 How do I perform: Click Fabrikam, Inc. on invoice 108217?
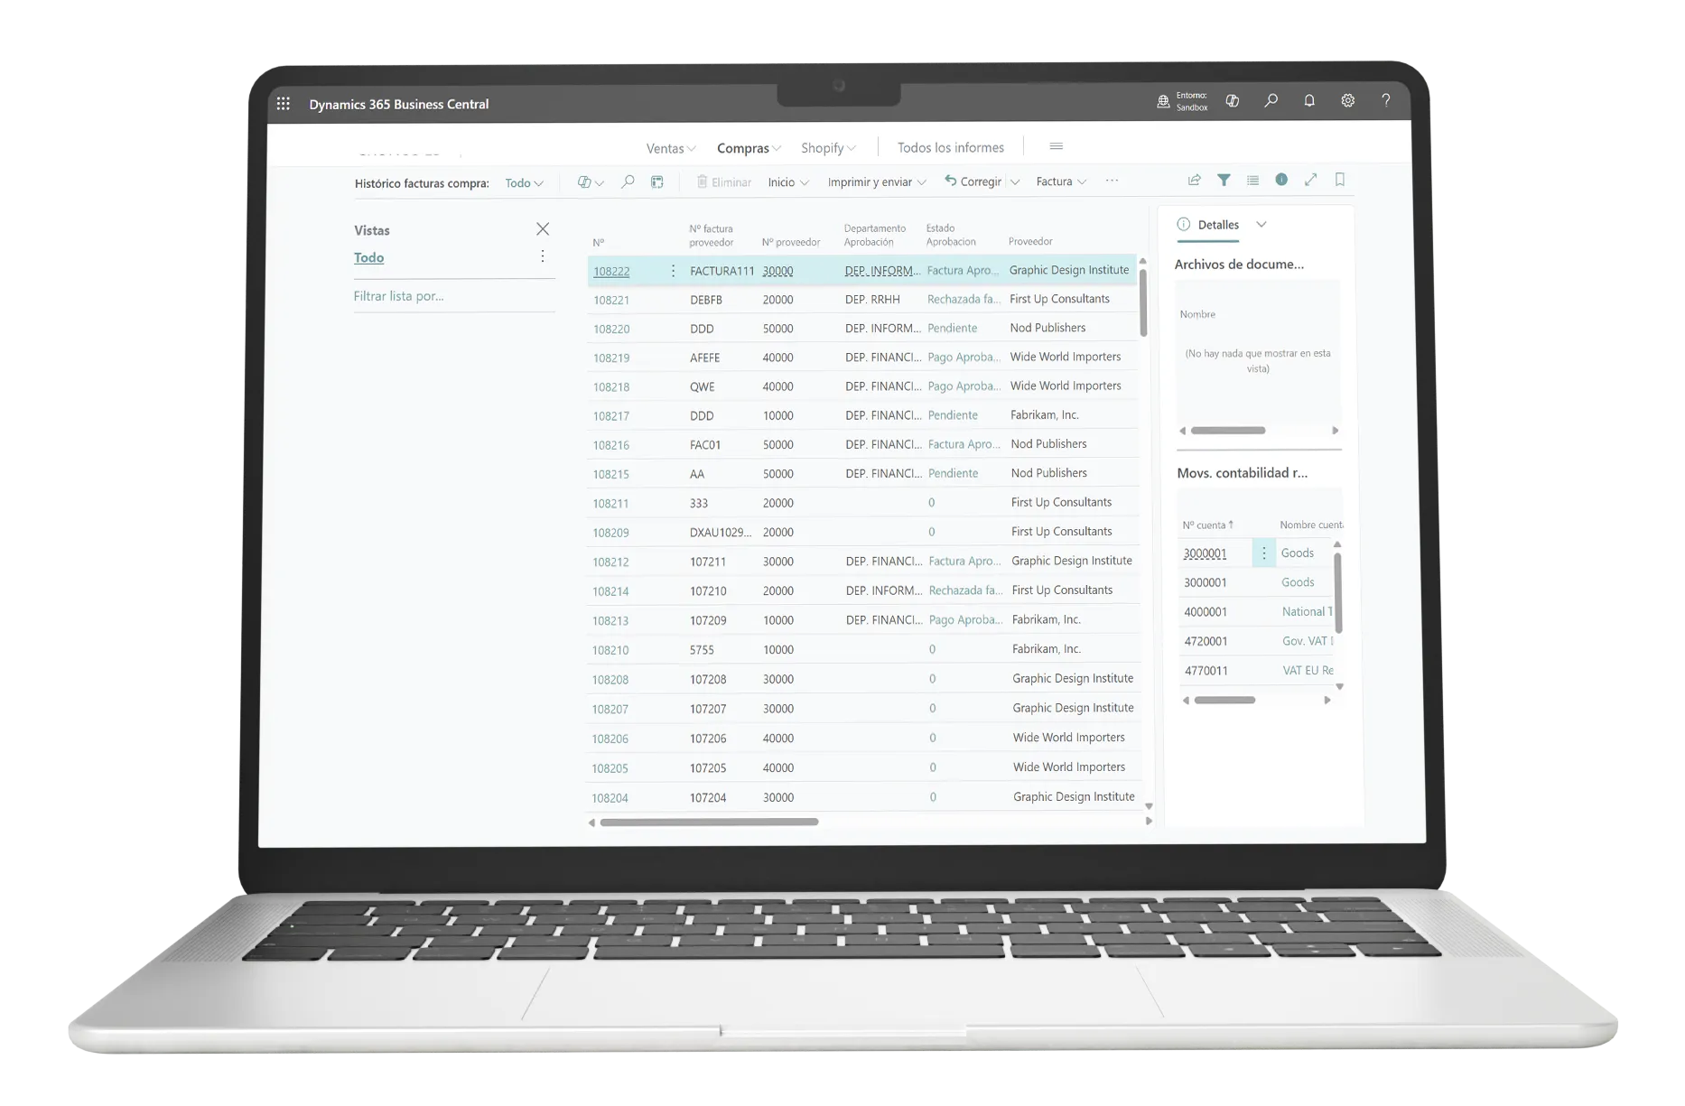[x=1045, y=415]
